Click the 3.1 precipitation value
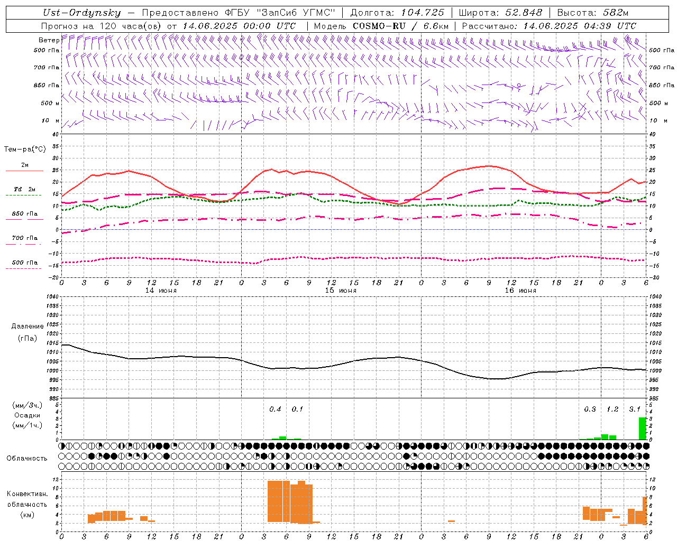Screen dimensions: 677x541 (635, 409)
